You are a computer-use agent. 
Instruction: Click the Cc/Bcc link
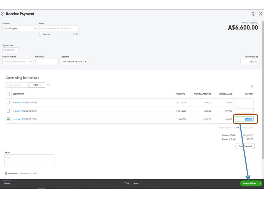pos(76,34)
